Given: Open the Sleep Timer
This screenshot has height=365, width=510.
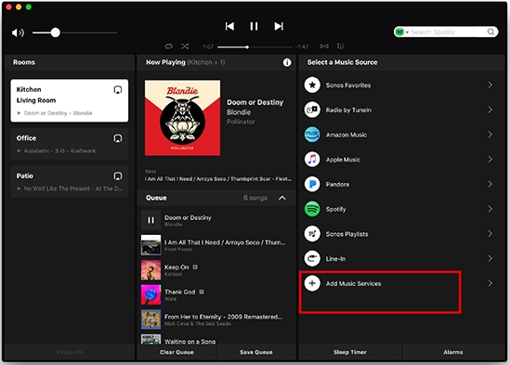Looking at the screenshot, I should coord(350,352).
